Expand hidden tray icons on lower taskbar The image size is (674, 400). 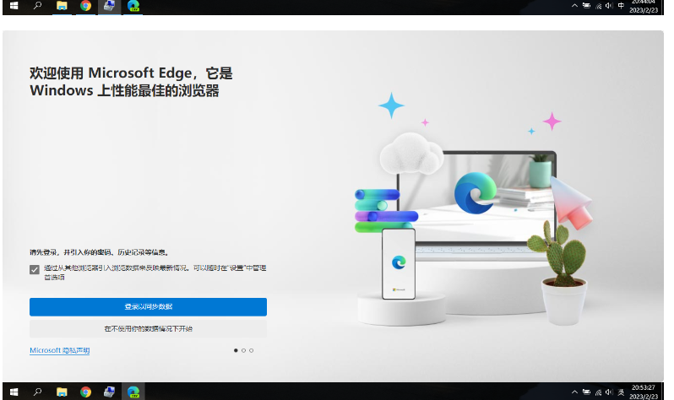click(574, 392)
